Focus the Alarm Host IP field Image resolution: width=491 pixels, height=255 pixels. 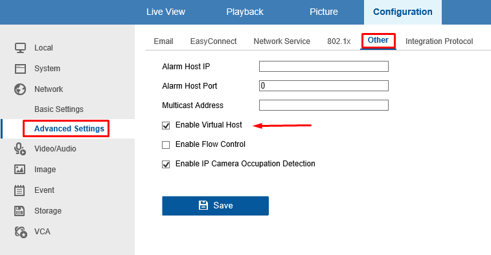pyautogui.click(x=324, y=66)
